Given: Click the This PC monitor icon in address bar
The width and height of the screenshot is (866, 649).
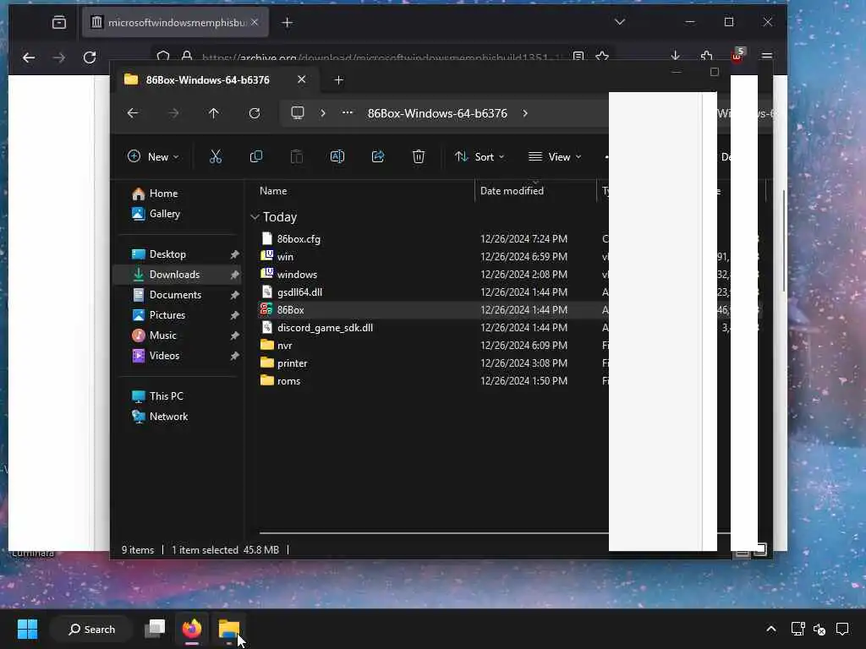Looking at the screenshot, I should pos(298,113).
